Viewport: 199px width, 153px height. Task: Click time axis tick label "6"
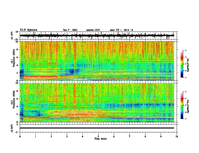[x=114, y=136]
